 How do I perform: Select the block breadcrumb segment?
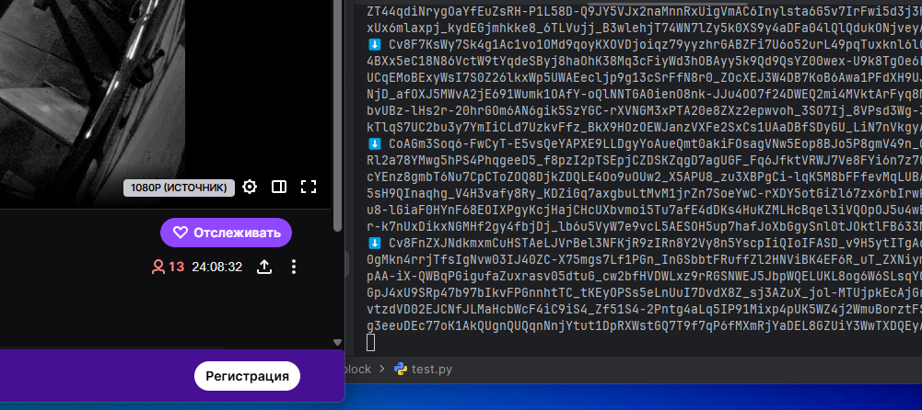359,369
